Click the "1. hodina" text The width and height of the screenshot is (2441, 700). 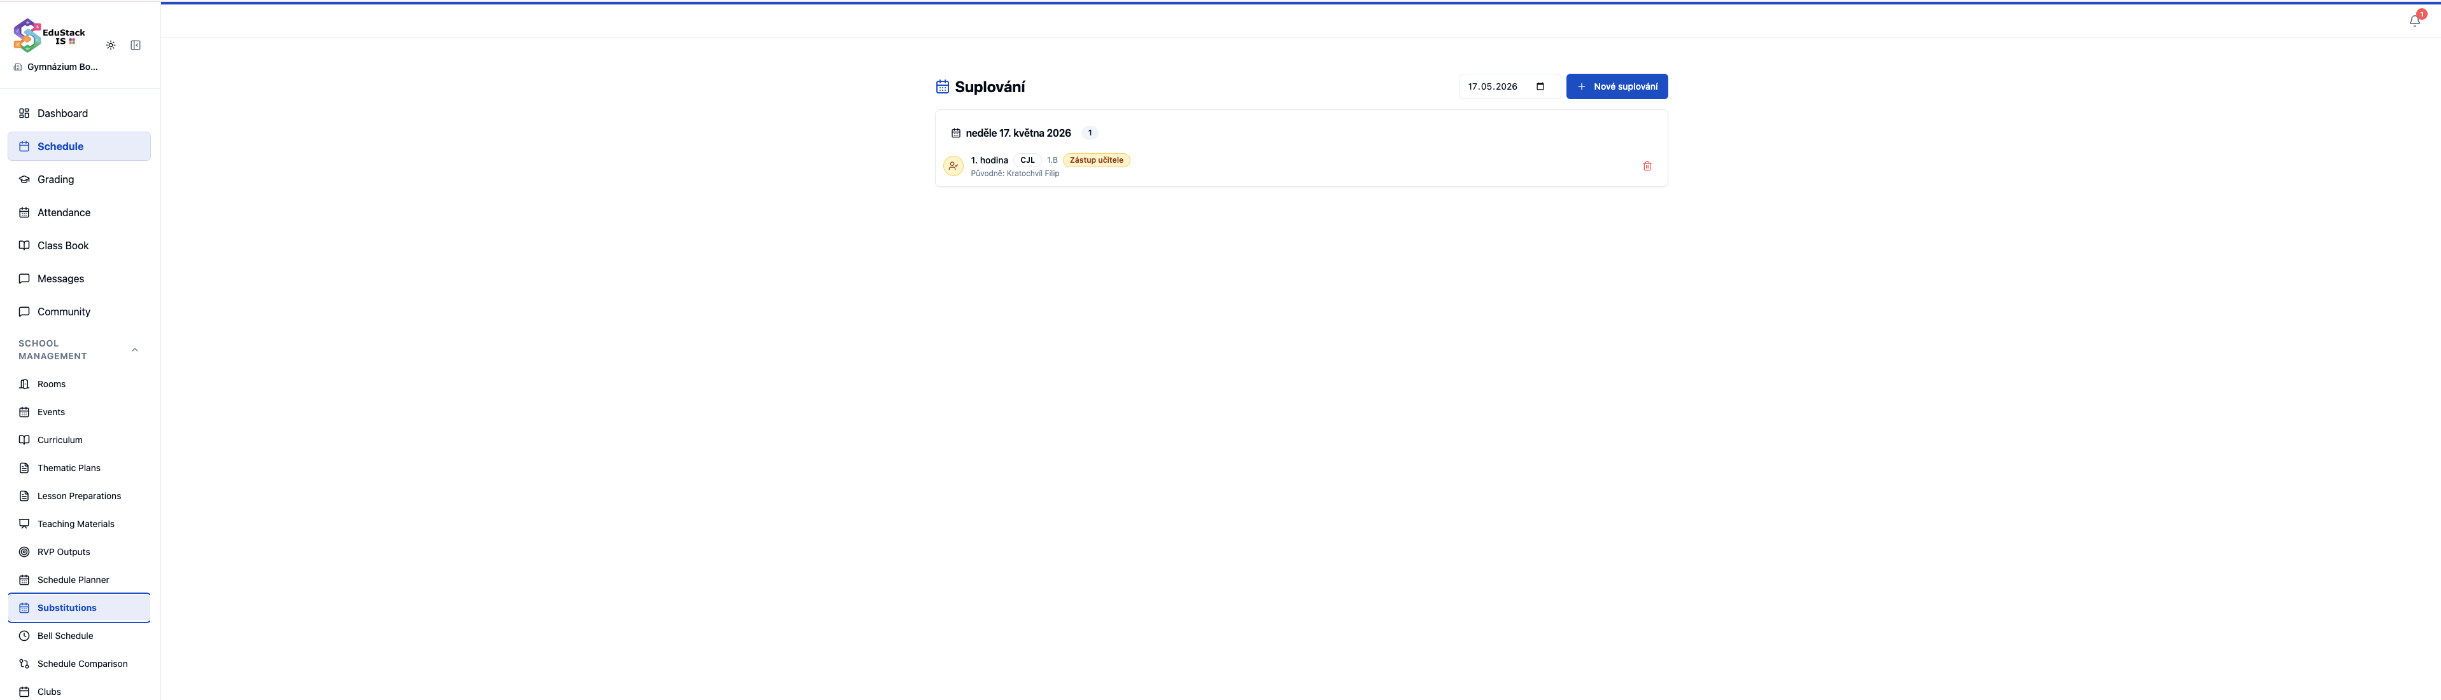pyautogui.click(x=989, y=161)
